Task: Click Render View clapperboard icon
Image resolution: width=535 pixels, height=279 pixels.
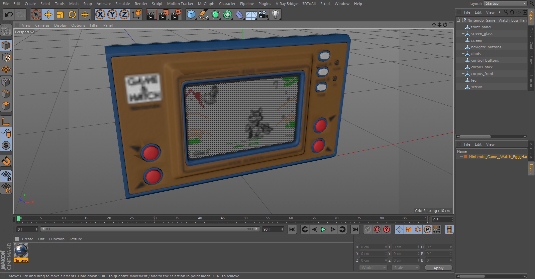Action: [151, 14]
